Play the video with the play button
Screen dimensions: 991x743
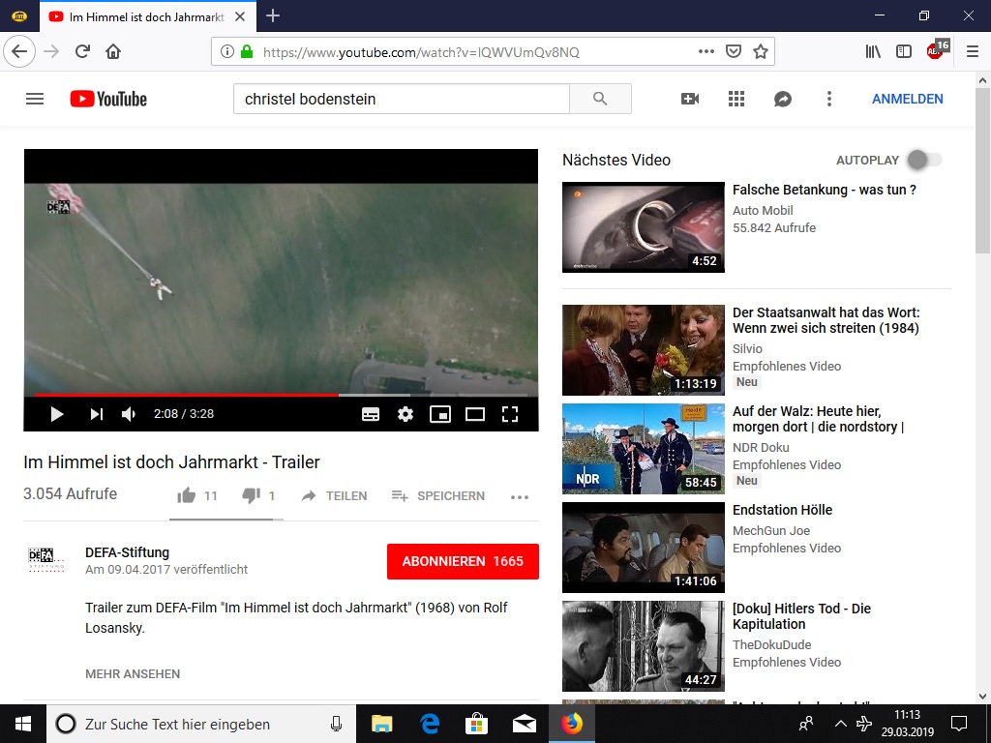click(56, 414)
